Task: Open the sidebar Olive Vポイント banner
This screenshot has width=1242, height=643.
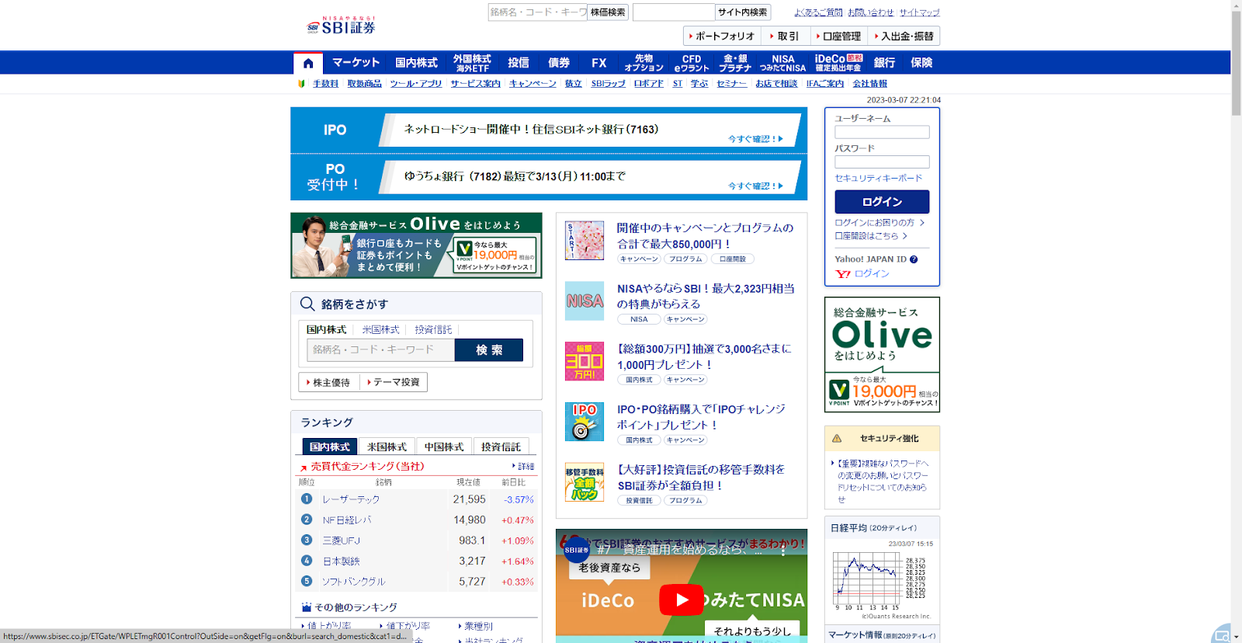Action: click(x=882, y=355)
